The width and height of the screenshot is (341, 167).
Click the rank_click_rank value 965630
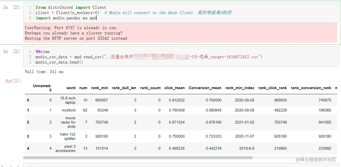coord(280,100)
